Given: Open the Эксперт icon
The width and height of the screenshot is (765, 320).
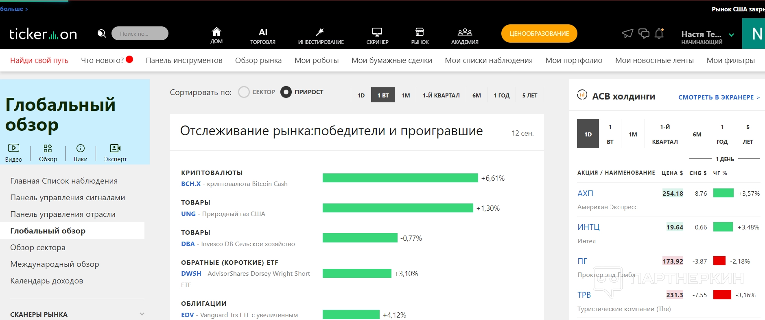Looking at the screenshot, I should pyautogui.click(x=116, y=148).
